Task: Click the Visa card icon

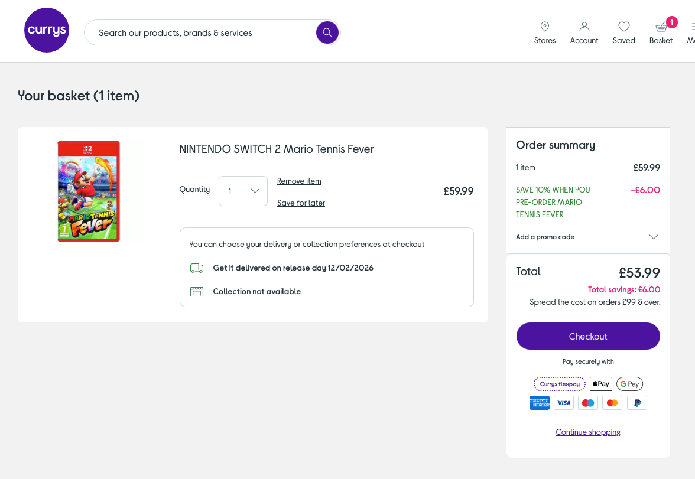Action: pyautogui.click(x=564, y=403)
